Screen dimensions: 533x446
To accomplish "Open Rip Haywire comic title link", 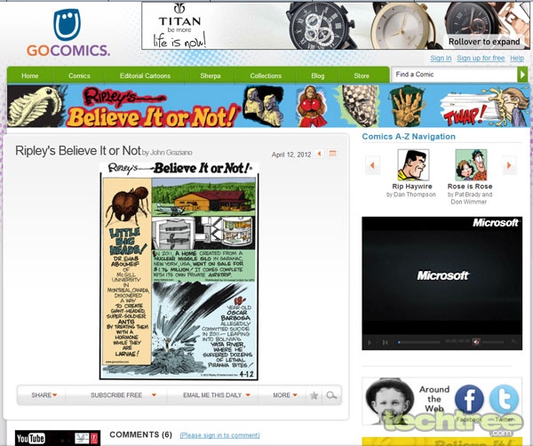I will pyautogui.click(x=412, y=187).
